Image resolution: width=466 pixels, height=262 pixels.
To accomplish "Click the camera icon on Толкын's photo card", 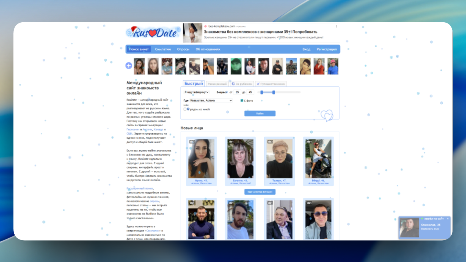I will click(270, 142).
